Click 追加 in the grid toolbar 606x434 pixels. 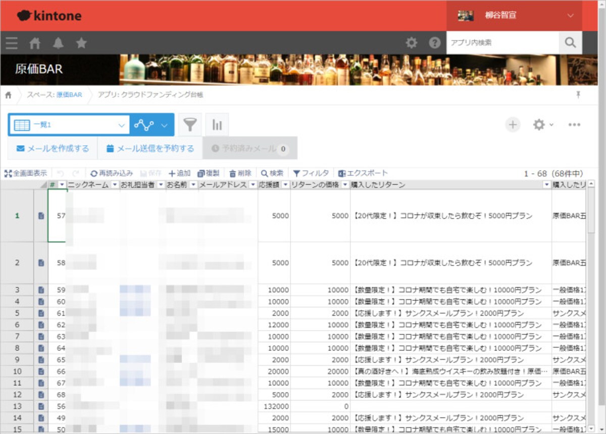coord(179,173)
